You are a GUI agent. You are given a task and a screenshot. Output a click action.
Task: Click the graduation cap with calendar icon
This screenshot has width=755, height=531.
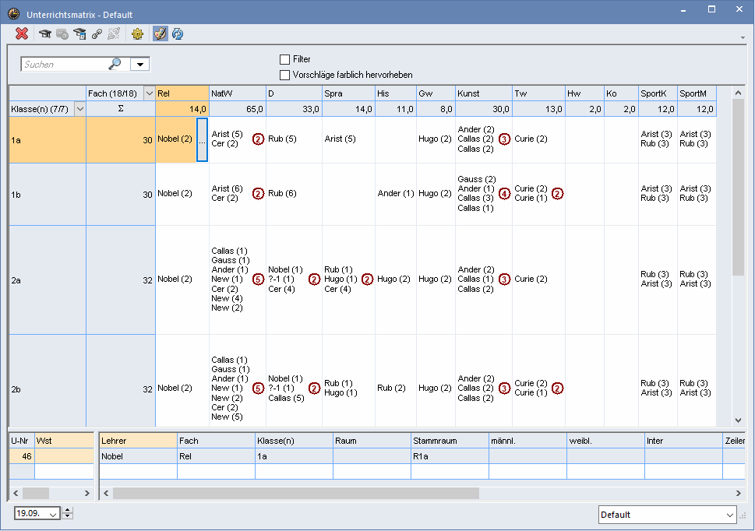tap(79, 33)
